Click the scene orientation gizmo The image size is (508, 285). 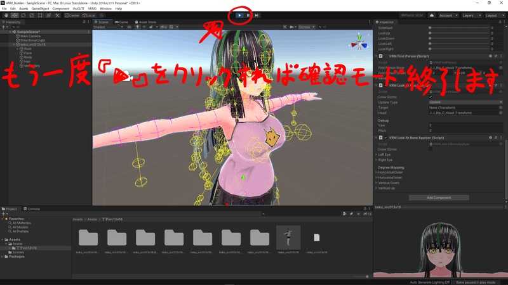tap(359, 42)
